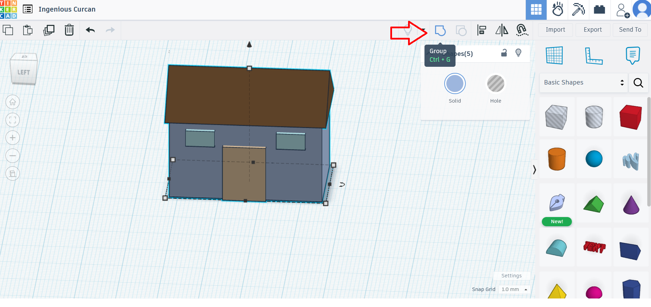
Task: Open the Workplane tool
Action: [x=554, y=56]
